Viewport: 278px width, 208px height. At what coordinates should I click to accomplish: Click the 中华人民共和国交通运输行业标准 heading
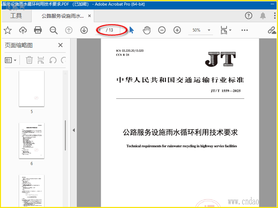[180, 80]
